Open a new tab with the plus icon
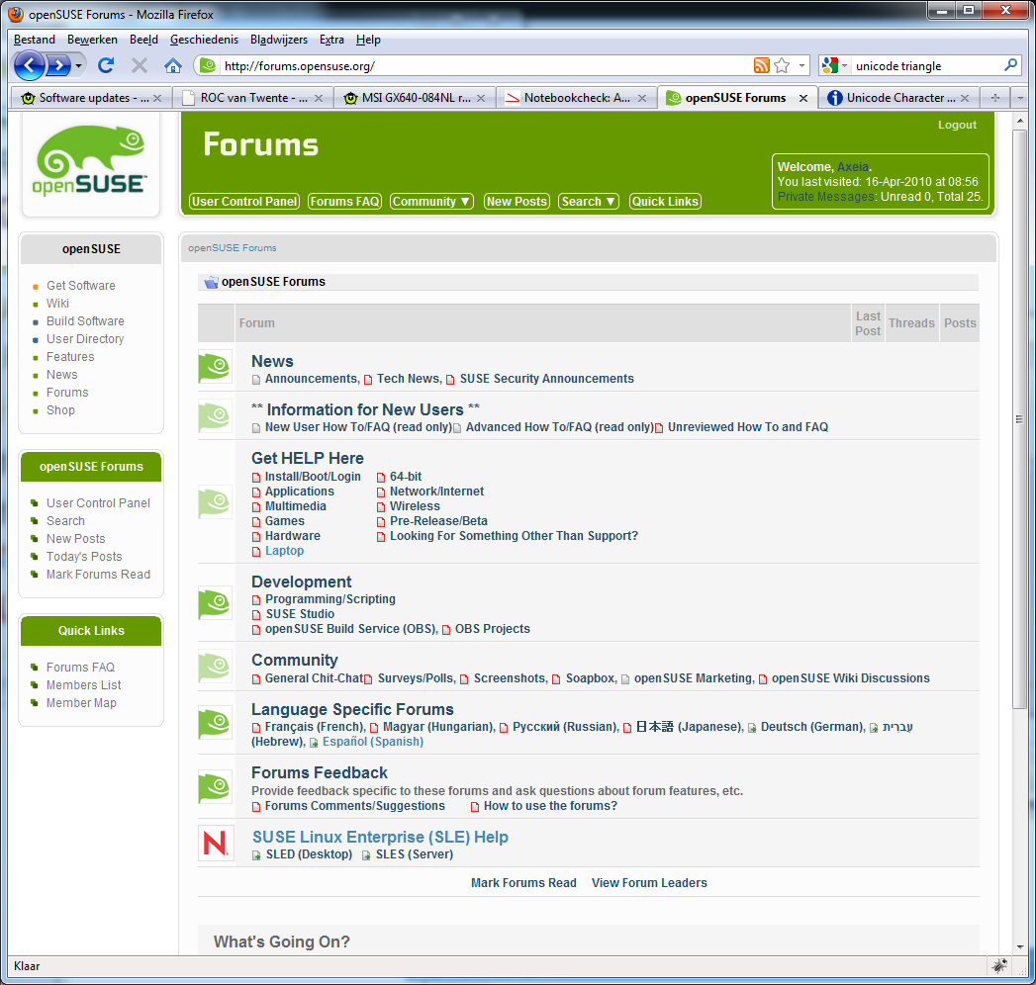The height and width of the screenshot is (985, 1036). point(995,98)
